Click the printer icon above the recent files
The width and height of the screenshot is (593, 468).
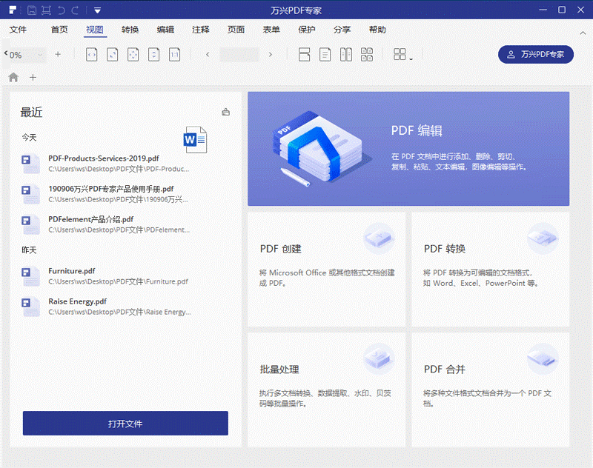tap(225, 111)
